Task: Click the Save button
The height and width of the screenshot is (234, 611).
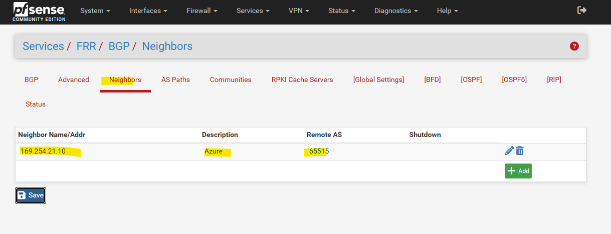Action: (x=31, y=195)
